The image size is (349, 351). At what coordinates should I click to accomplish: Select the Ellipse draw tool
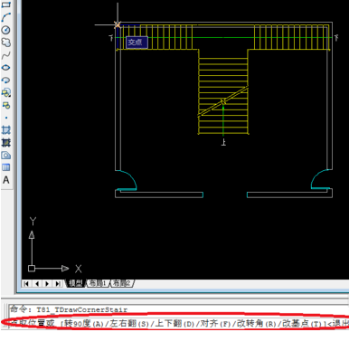(6, 68)
